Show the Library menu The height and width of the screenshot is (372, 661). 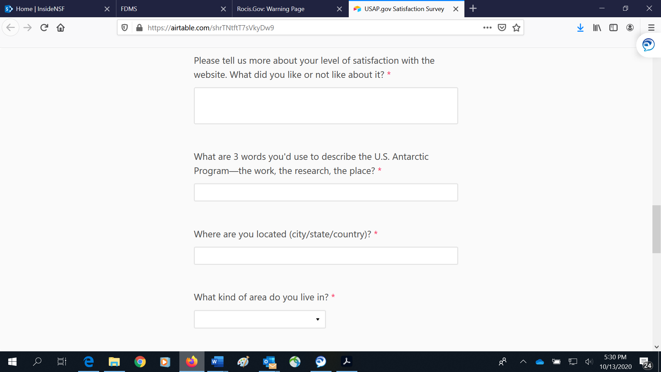(x=597, y=28)
